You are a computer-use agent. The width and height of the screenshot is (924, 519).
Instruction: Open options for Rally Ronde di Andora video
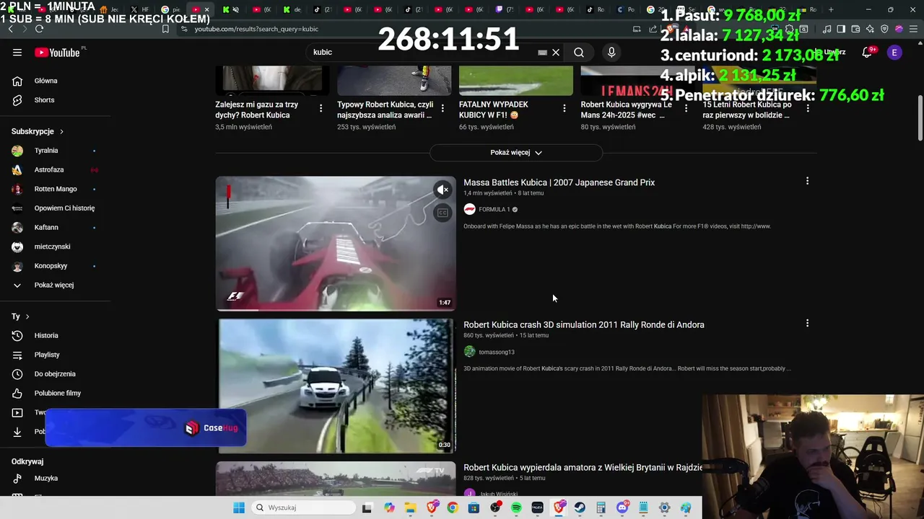pos(807,323)
